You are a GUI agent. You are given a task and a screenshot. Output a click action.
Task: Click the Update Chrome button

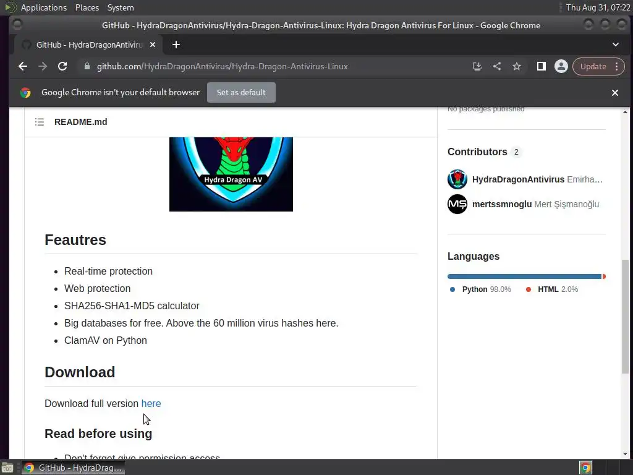click(x=593, y=66)
